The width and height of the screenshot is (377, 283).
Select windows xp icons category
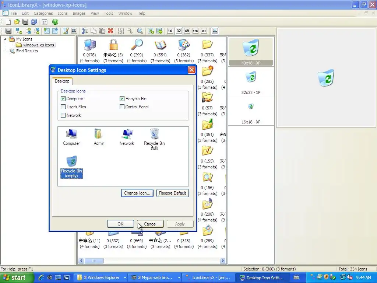point(38,45)
